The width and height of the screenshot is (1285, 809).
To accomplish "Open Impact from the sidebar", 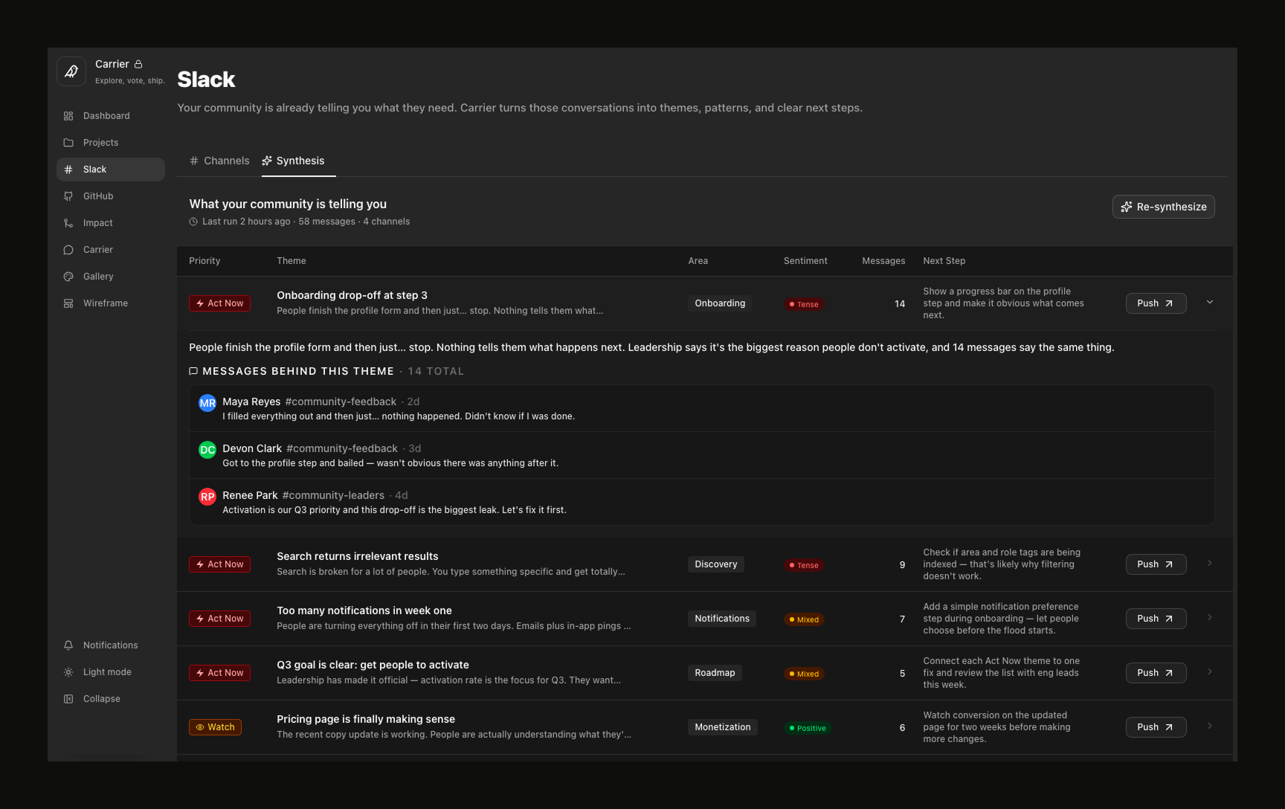I will point(111,223).
